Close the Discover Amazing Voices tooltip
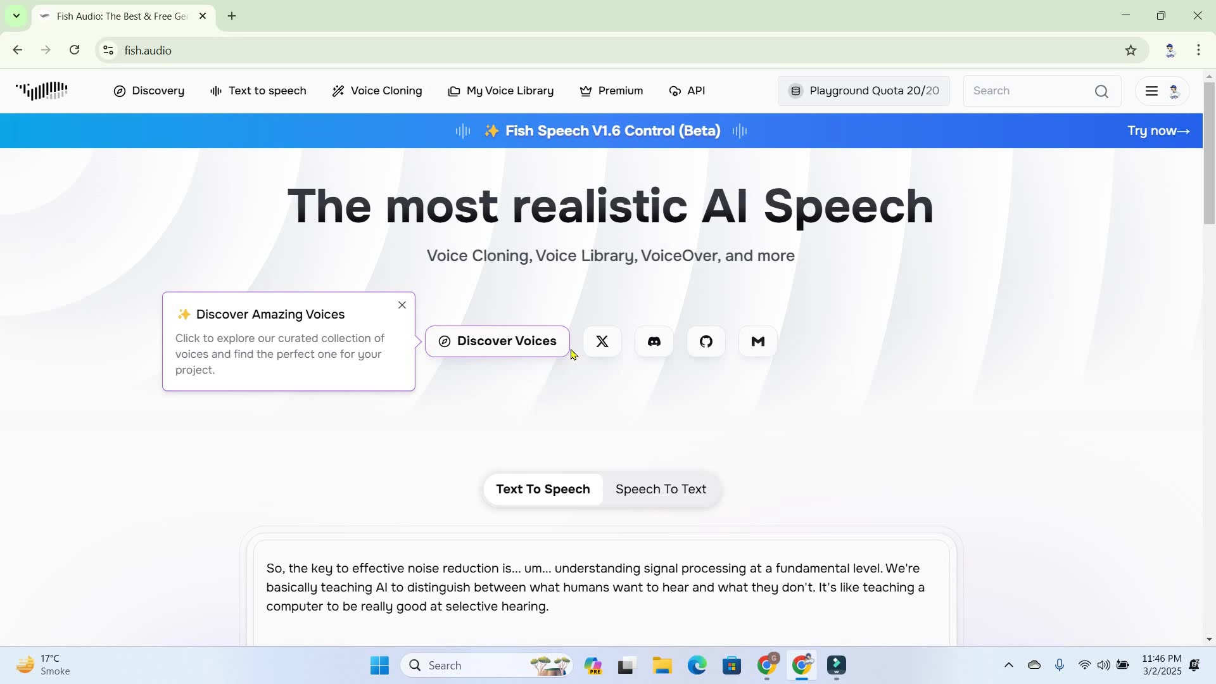Viewport: 1216px width, 684px height. 402,305
